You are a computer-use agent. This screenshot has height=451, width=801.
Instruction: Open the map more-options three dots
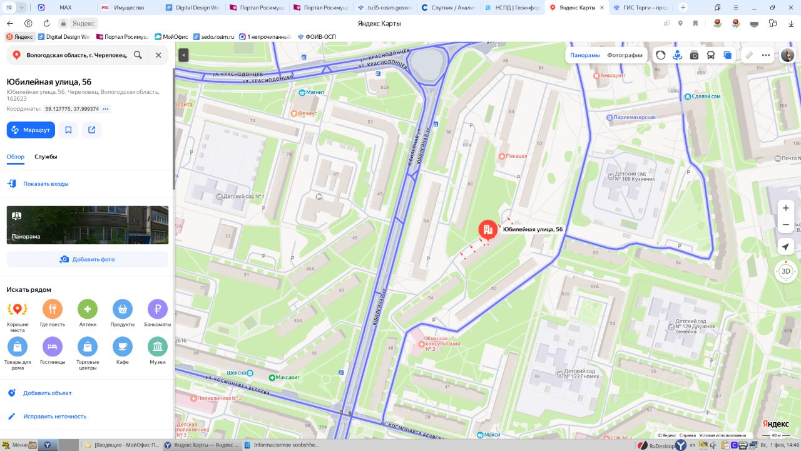(x=766, y=55)
